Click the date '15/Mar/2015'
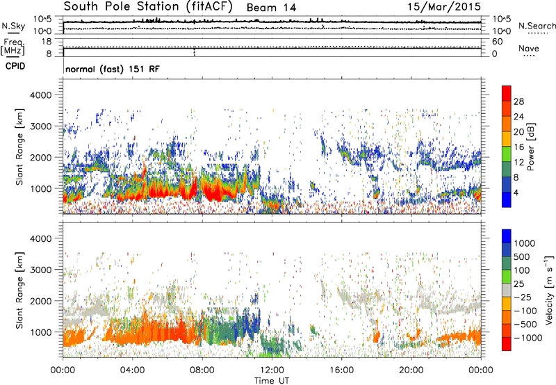Screen dimensions: 556x385 coord(444,7)
